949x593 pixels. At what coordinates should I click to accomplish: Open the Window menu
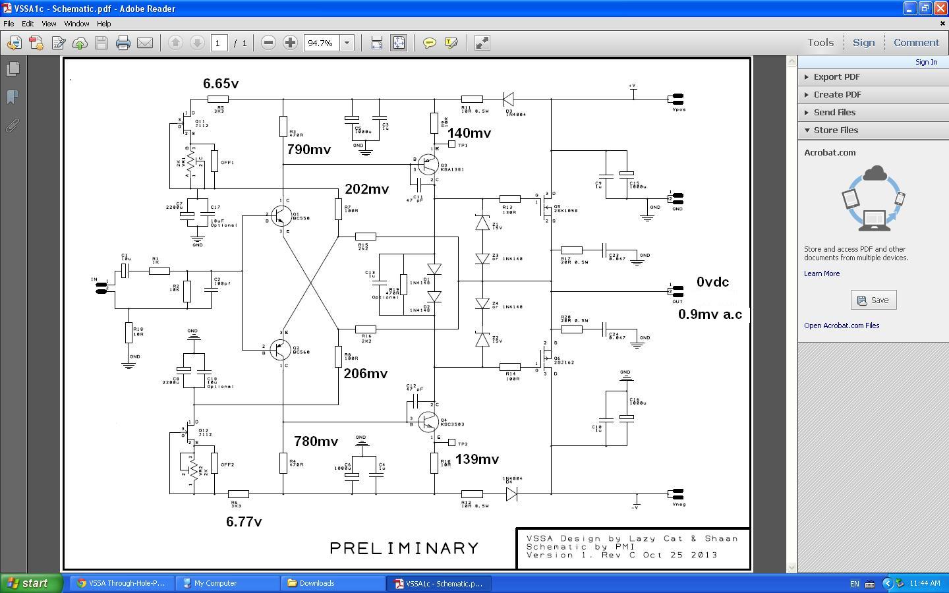[76, 23]
